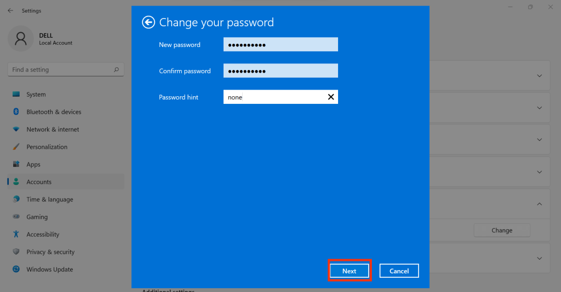This screenshot has width=561, height=292.
Task: Click the Change button behind the dialog
Action: pos(502,230)
